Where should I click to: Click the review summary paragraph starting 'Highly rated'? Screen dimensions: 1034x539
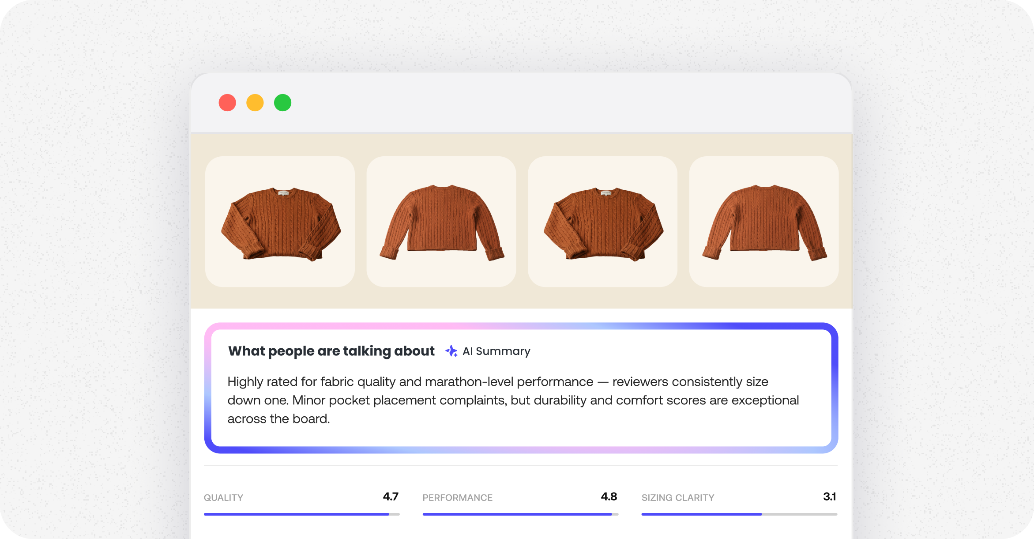click(513, 400)
